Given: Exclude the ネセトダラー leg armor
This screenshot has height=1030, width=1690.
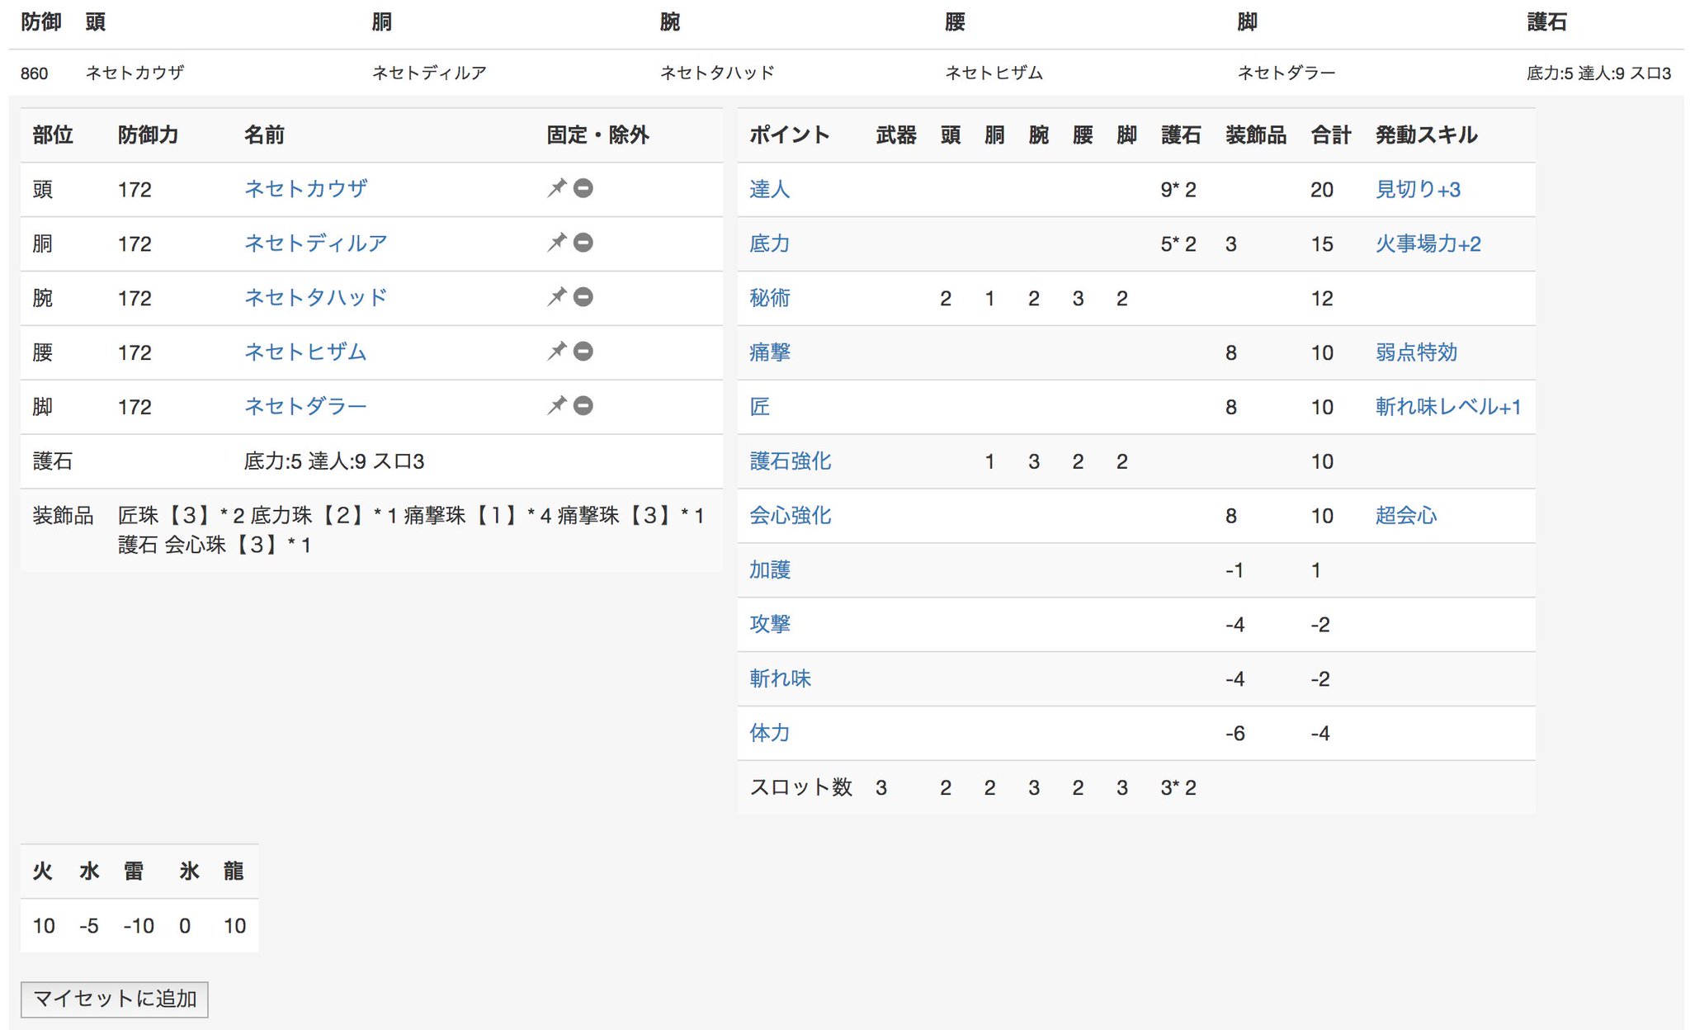Looking at the screenshot, I should point(583,406).
